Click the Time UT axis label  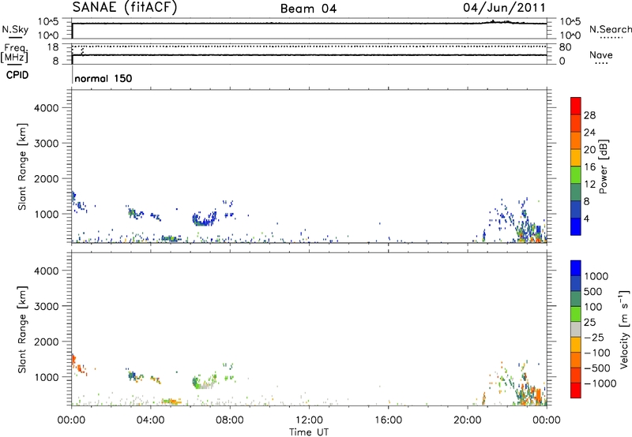309,432
